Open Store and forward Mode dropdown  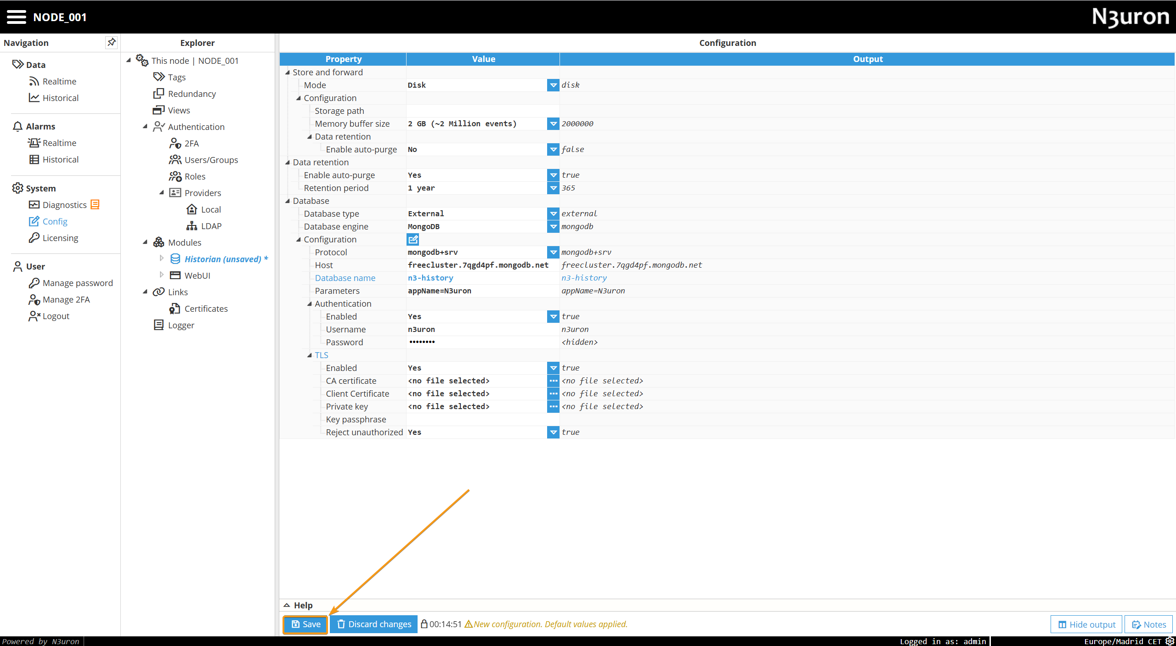[x=553, y=85]
